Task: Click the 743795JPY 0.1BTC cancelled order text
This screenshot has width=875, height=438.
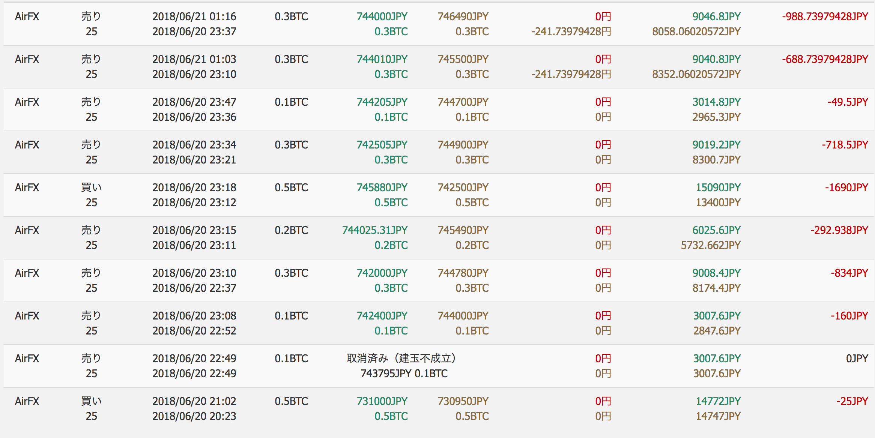Action: tap(404, 373)
